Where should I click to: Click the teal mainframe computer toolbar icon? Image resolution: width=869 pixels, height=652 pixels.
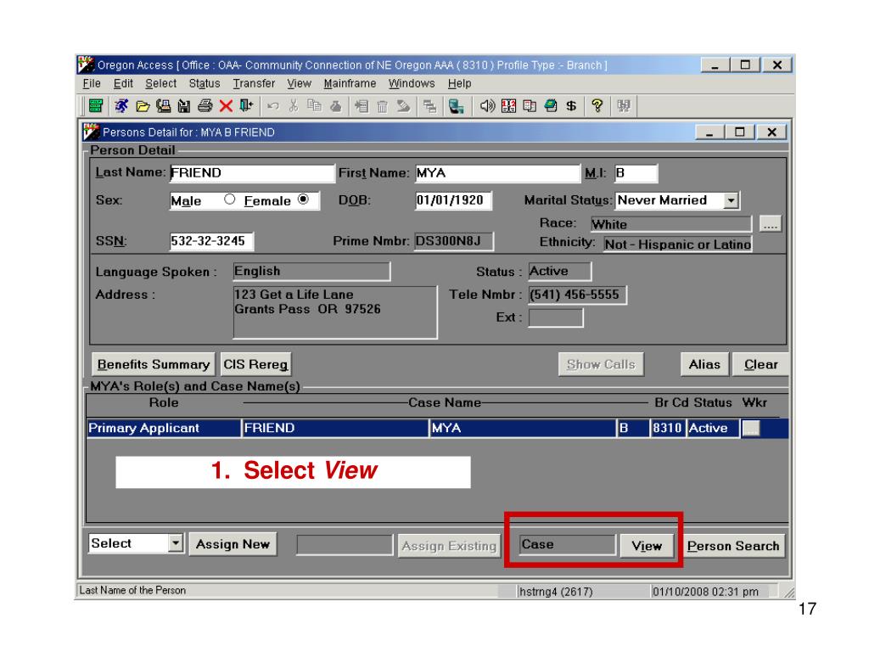[x=456, y=105]
